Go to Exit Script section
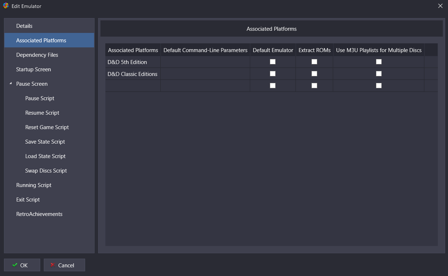 point(49,200)
